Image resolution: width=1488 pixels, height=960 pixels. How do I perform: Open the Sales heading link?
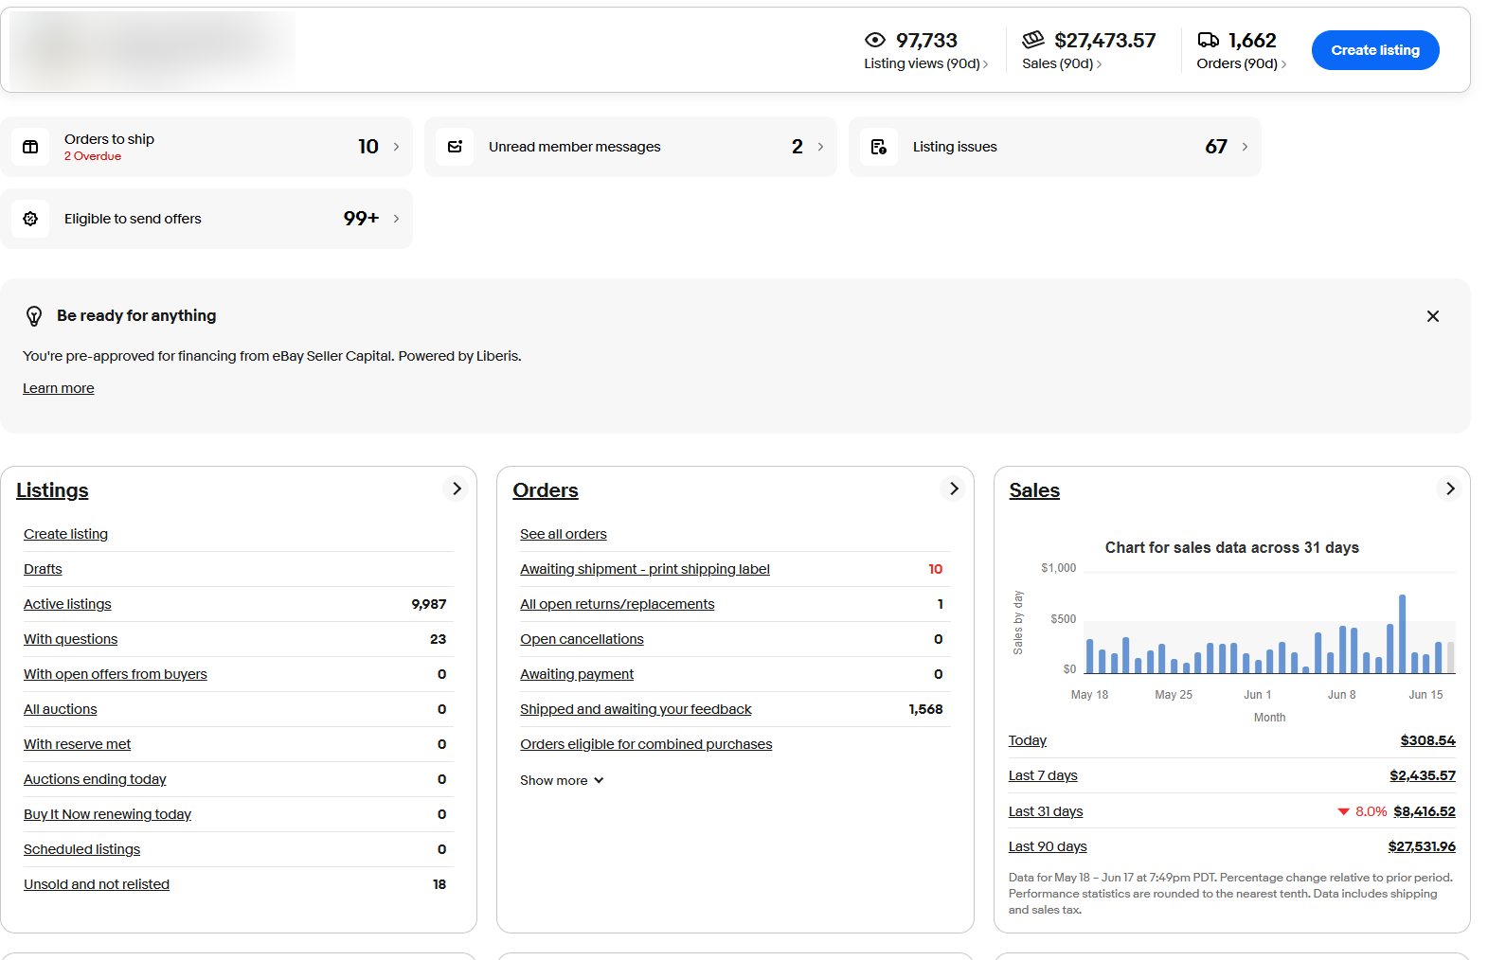click(1034, 490)
